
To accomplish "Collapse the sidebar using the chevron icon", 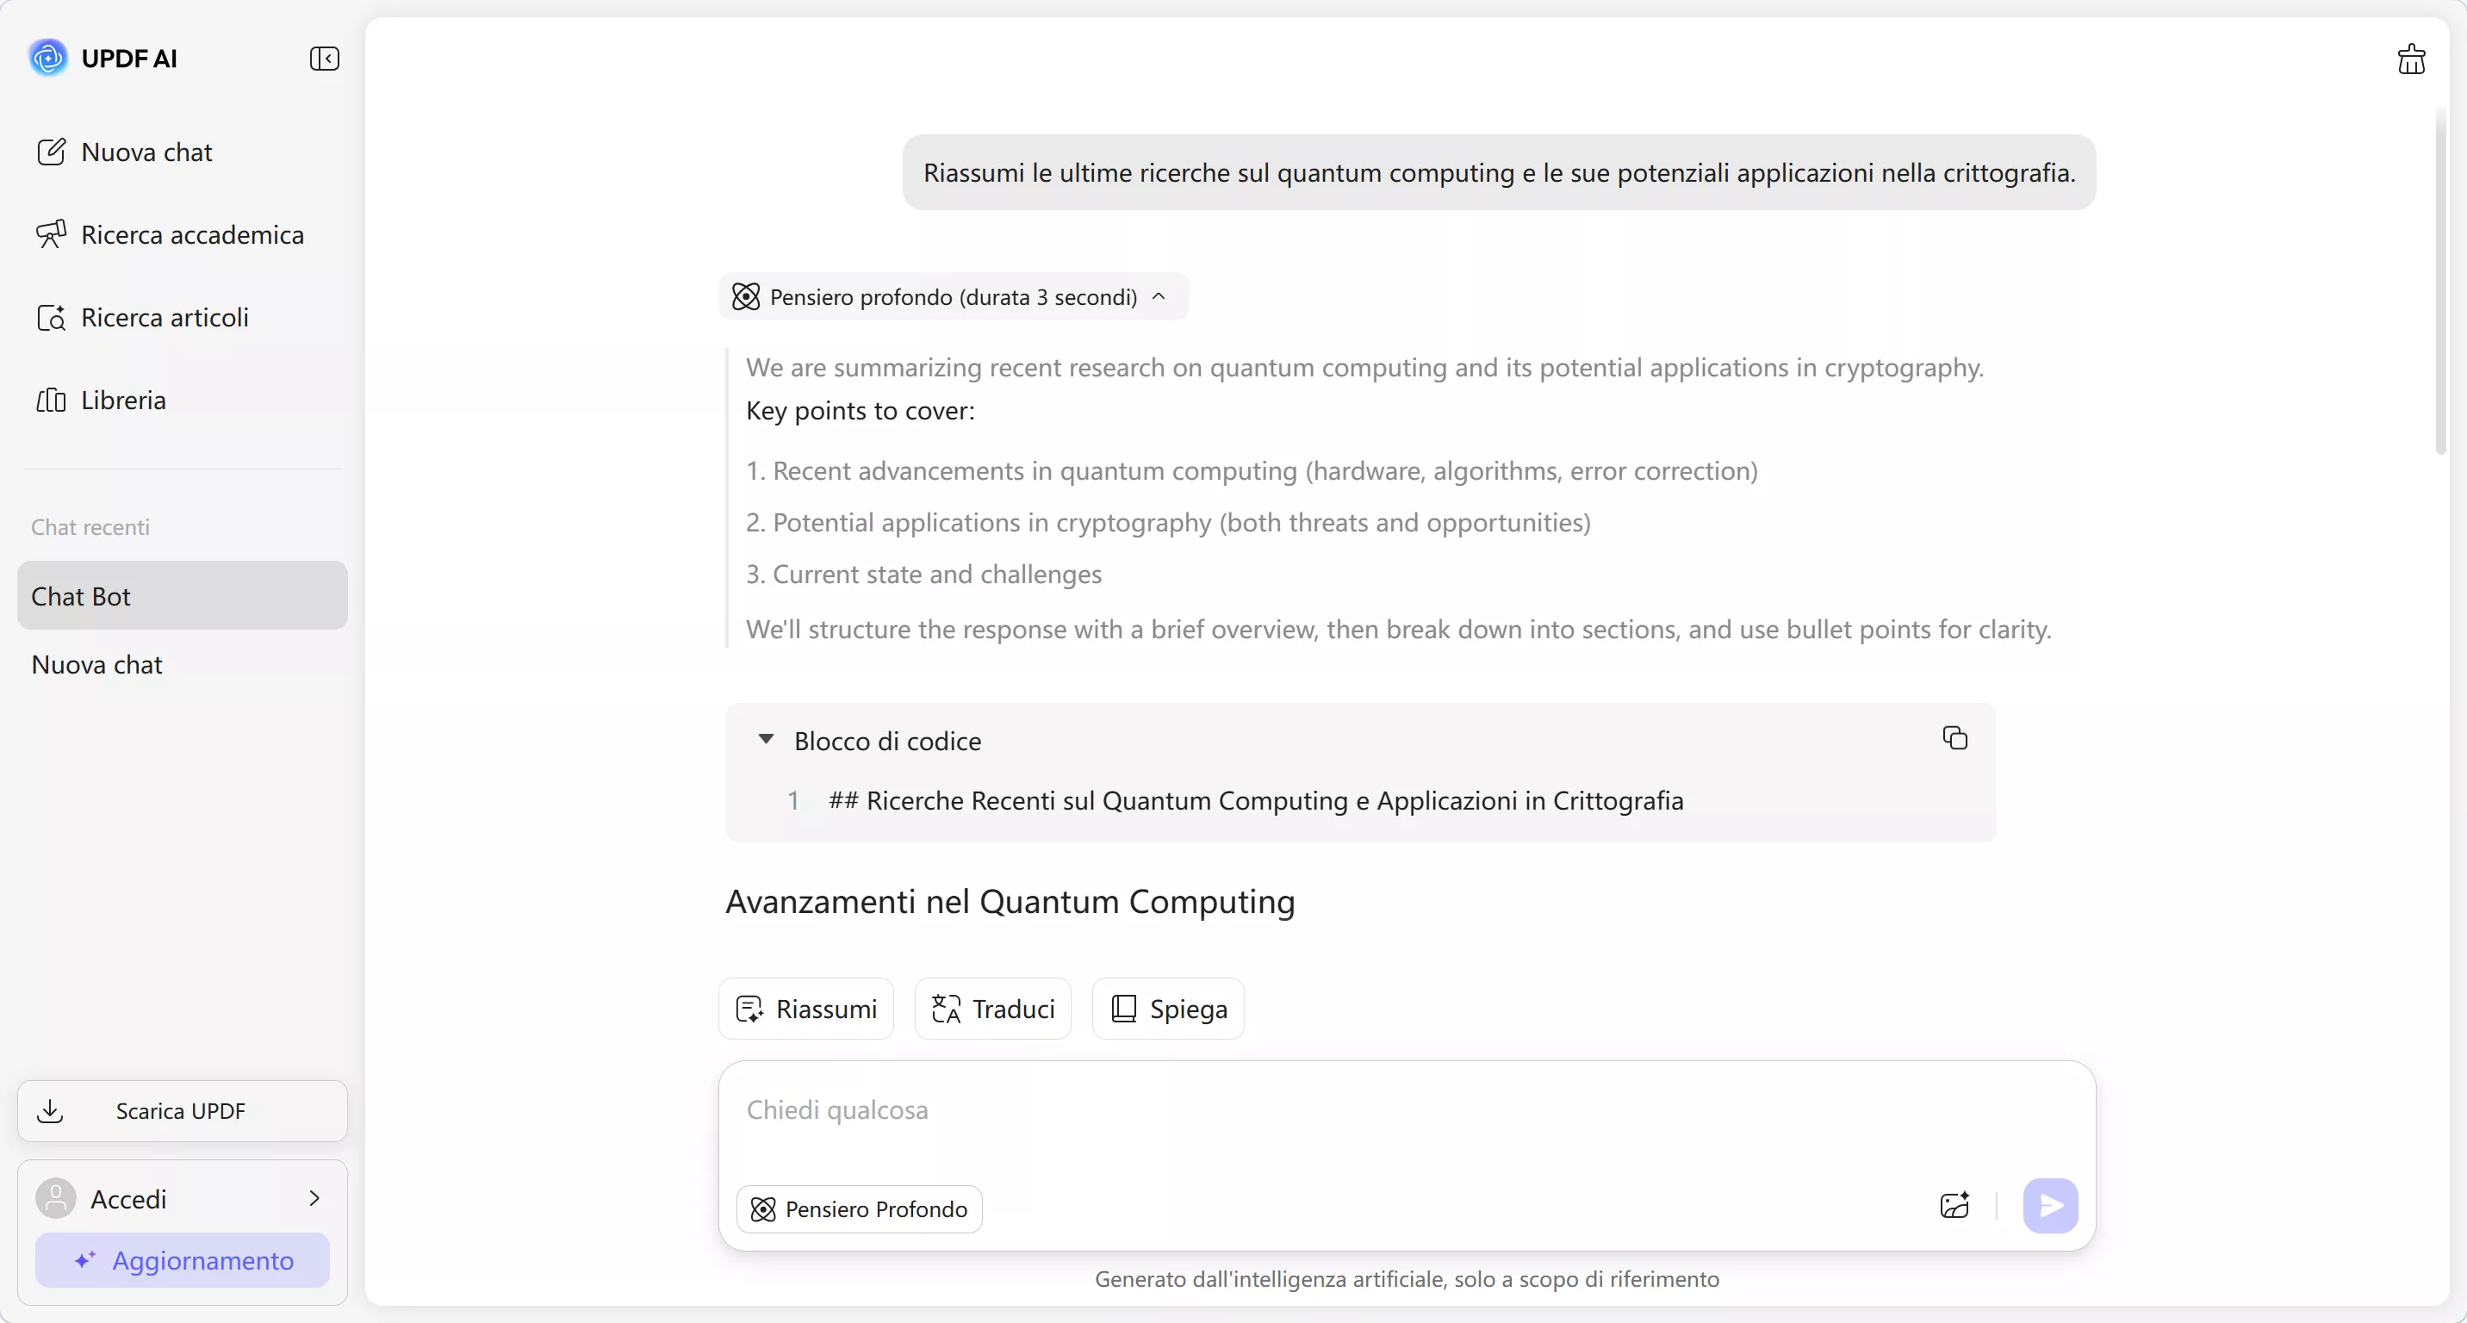I will click(x=325, y=59).
